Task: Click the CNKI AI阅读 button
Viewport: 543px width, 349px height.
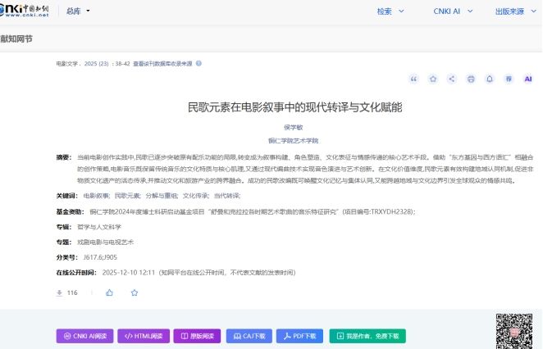Action: click(84, 336)
